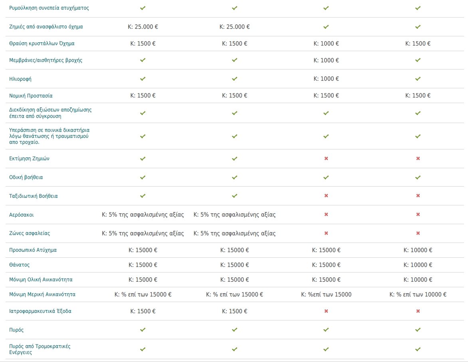Image resolution: width=468 pixels, height=362 pixels.
Task: Click the red X in last column of Ζώνες ασφαλείας
Action: click(x=418, y=233)
